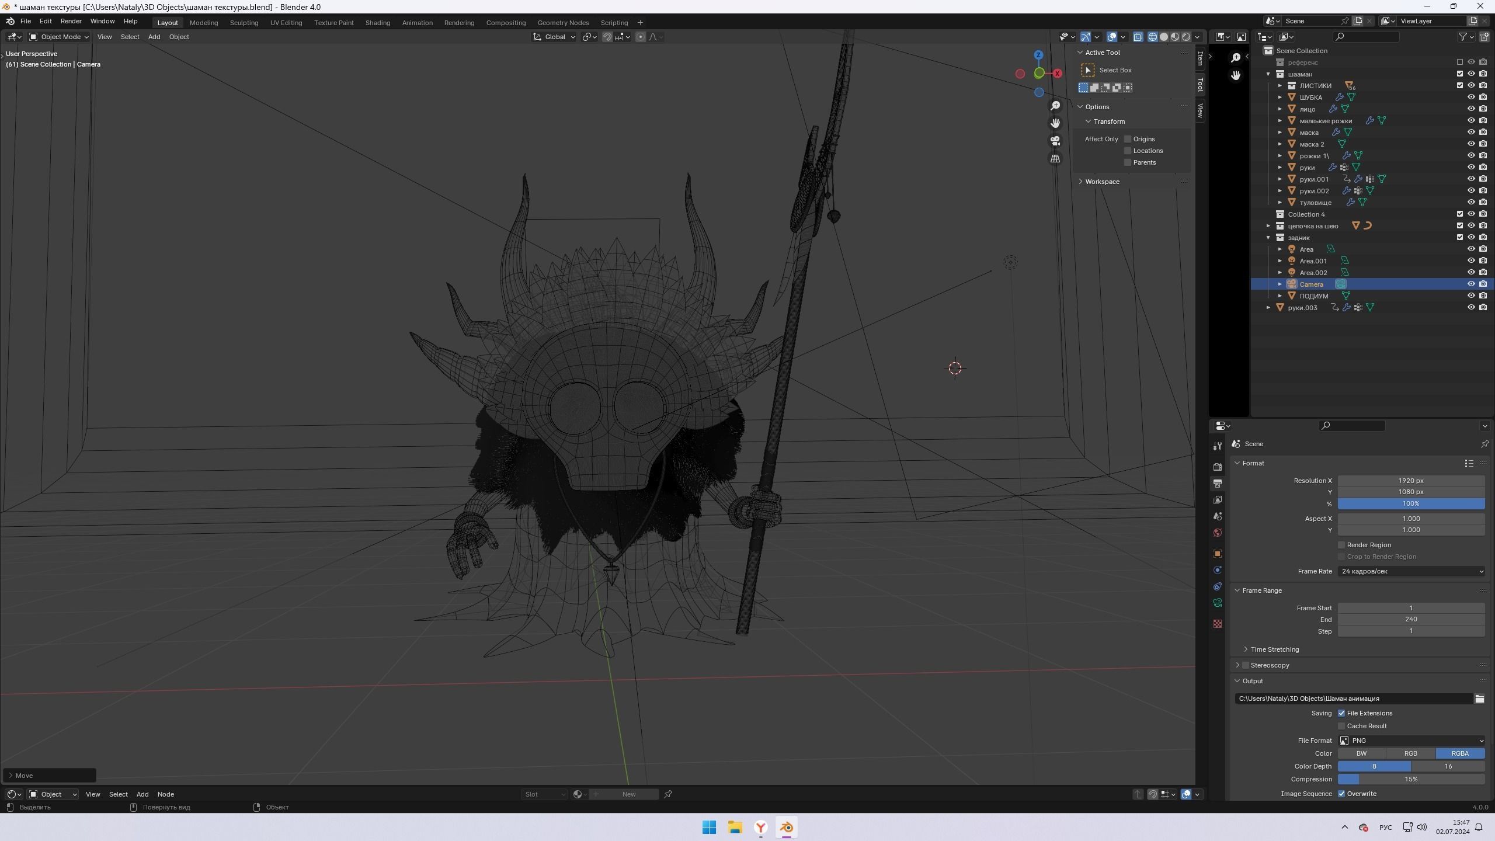Open the Render properties tab icon
The image size is (1495, 841).
click(1218, 467)
